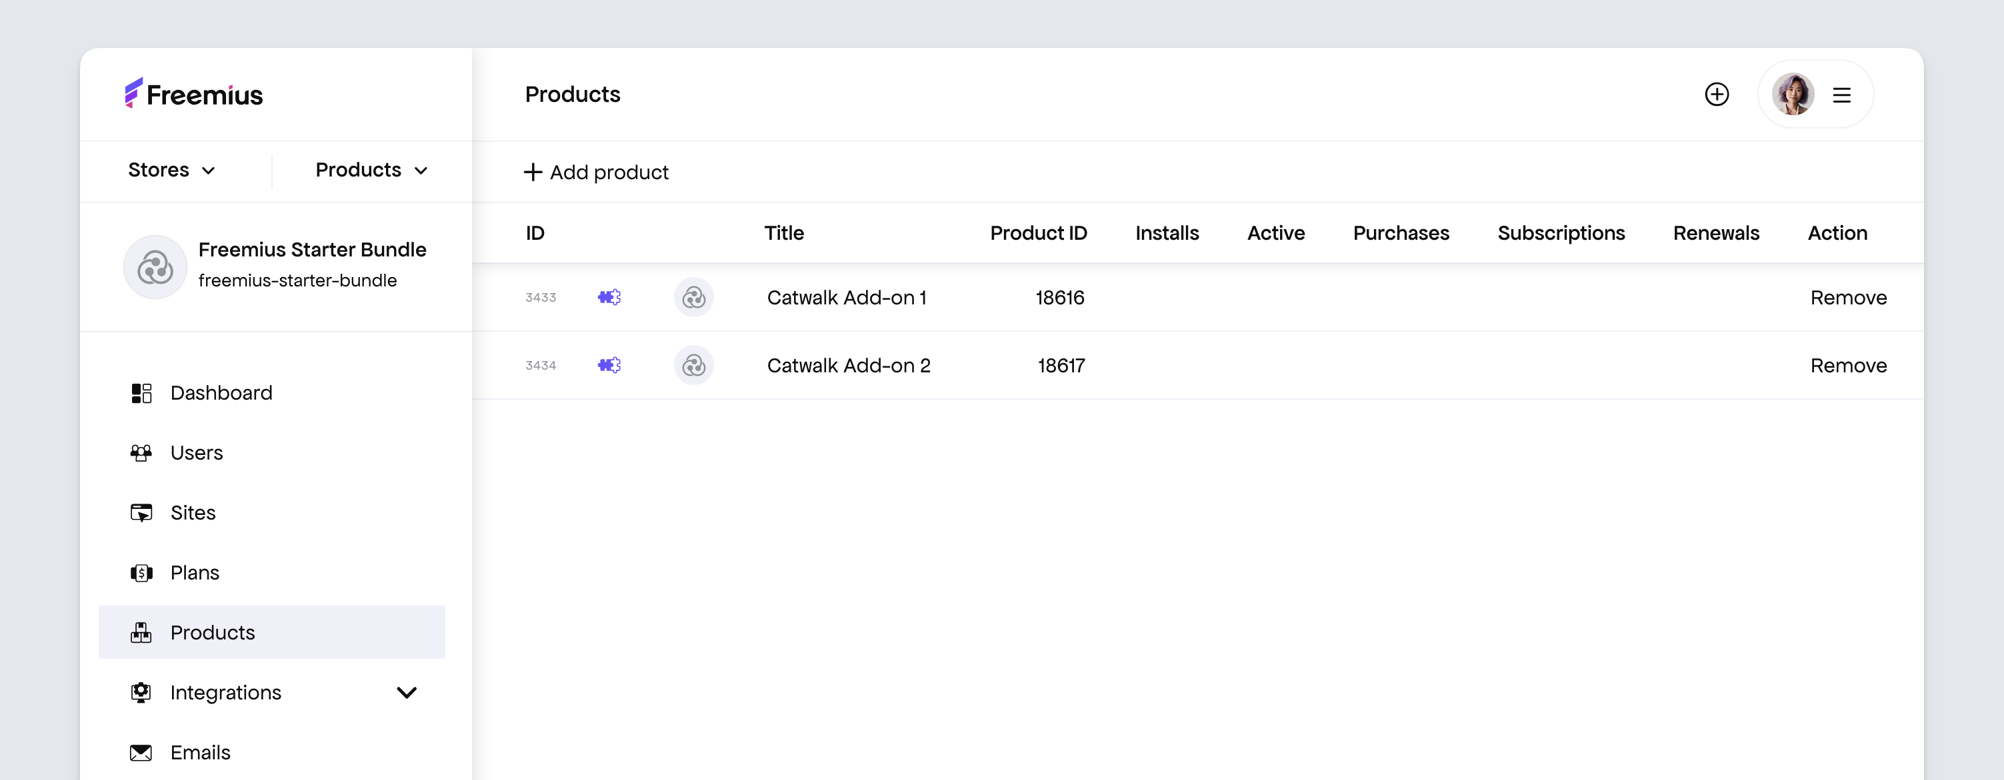2004x780 pixels.
Task: Click the Products page heading
Action: (573, 94)
